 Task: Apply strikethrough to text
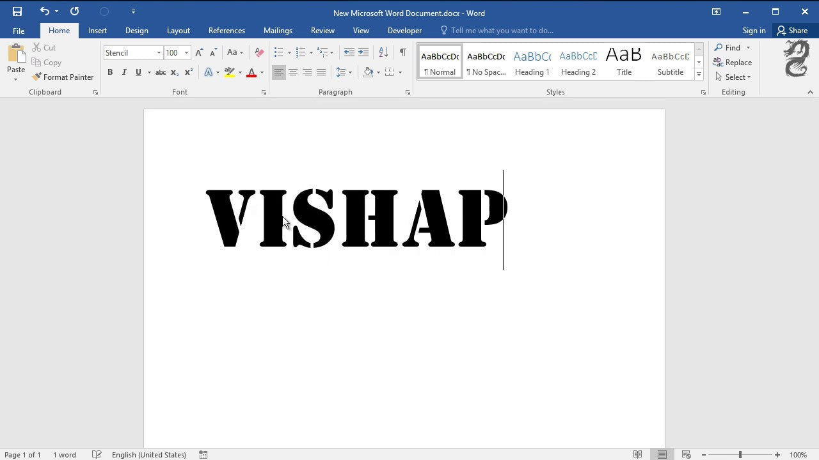[161, 72]
